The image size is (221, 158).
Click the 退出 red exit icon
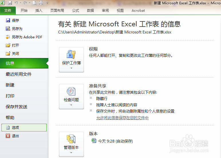[8, 136]
